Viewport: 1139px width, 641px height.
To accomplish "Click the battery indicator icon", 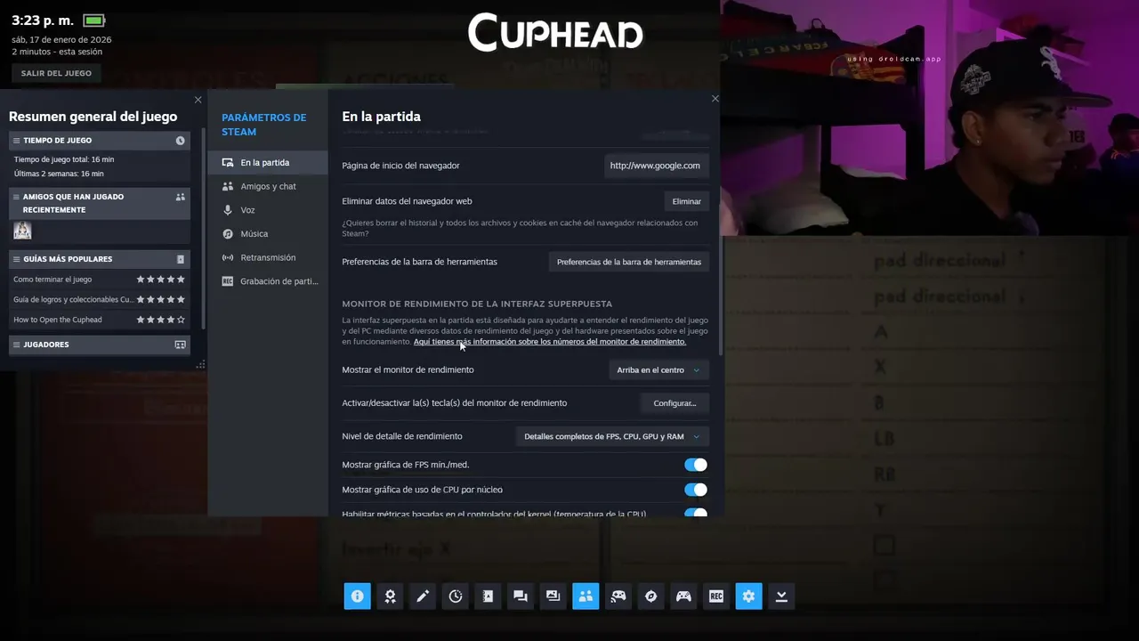I will [93, 20].
